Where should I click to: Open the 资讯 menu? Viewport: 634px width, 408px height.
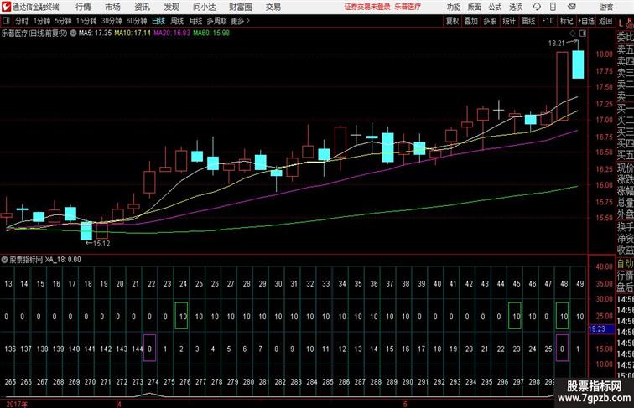point(142,7)
